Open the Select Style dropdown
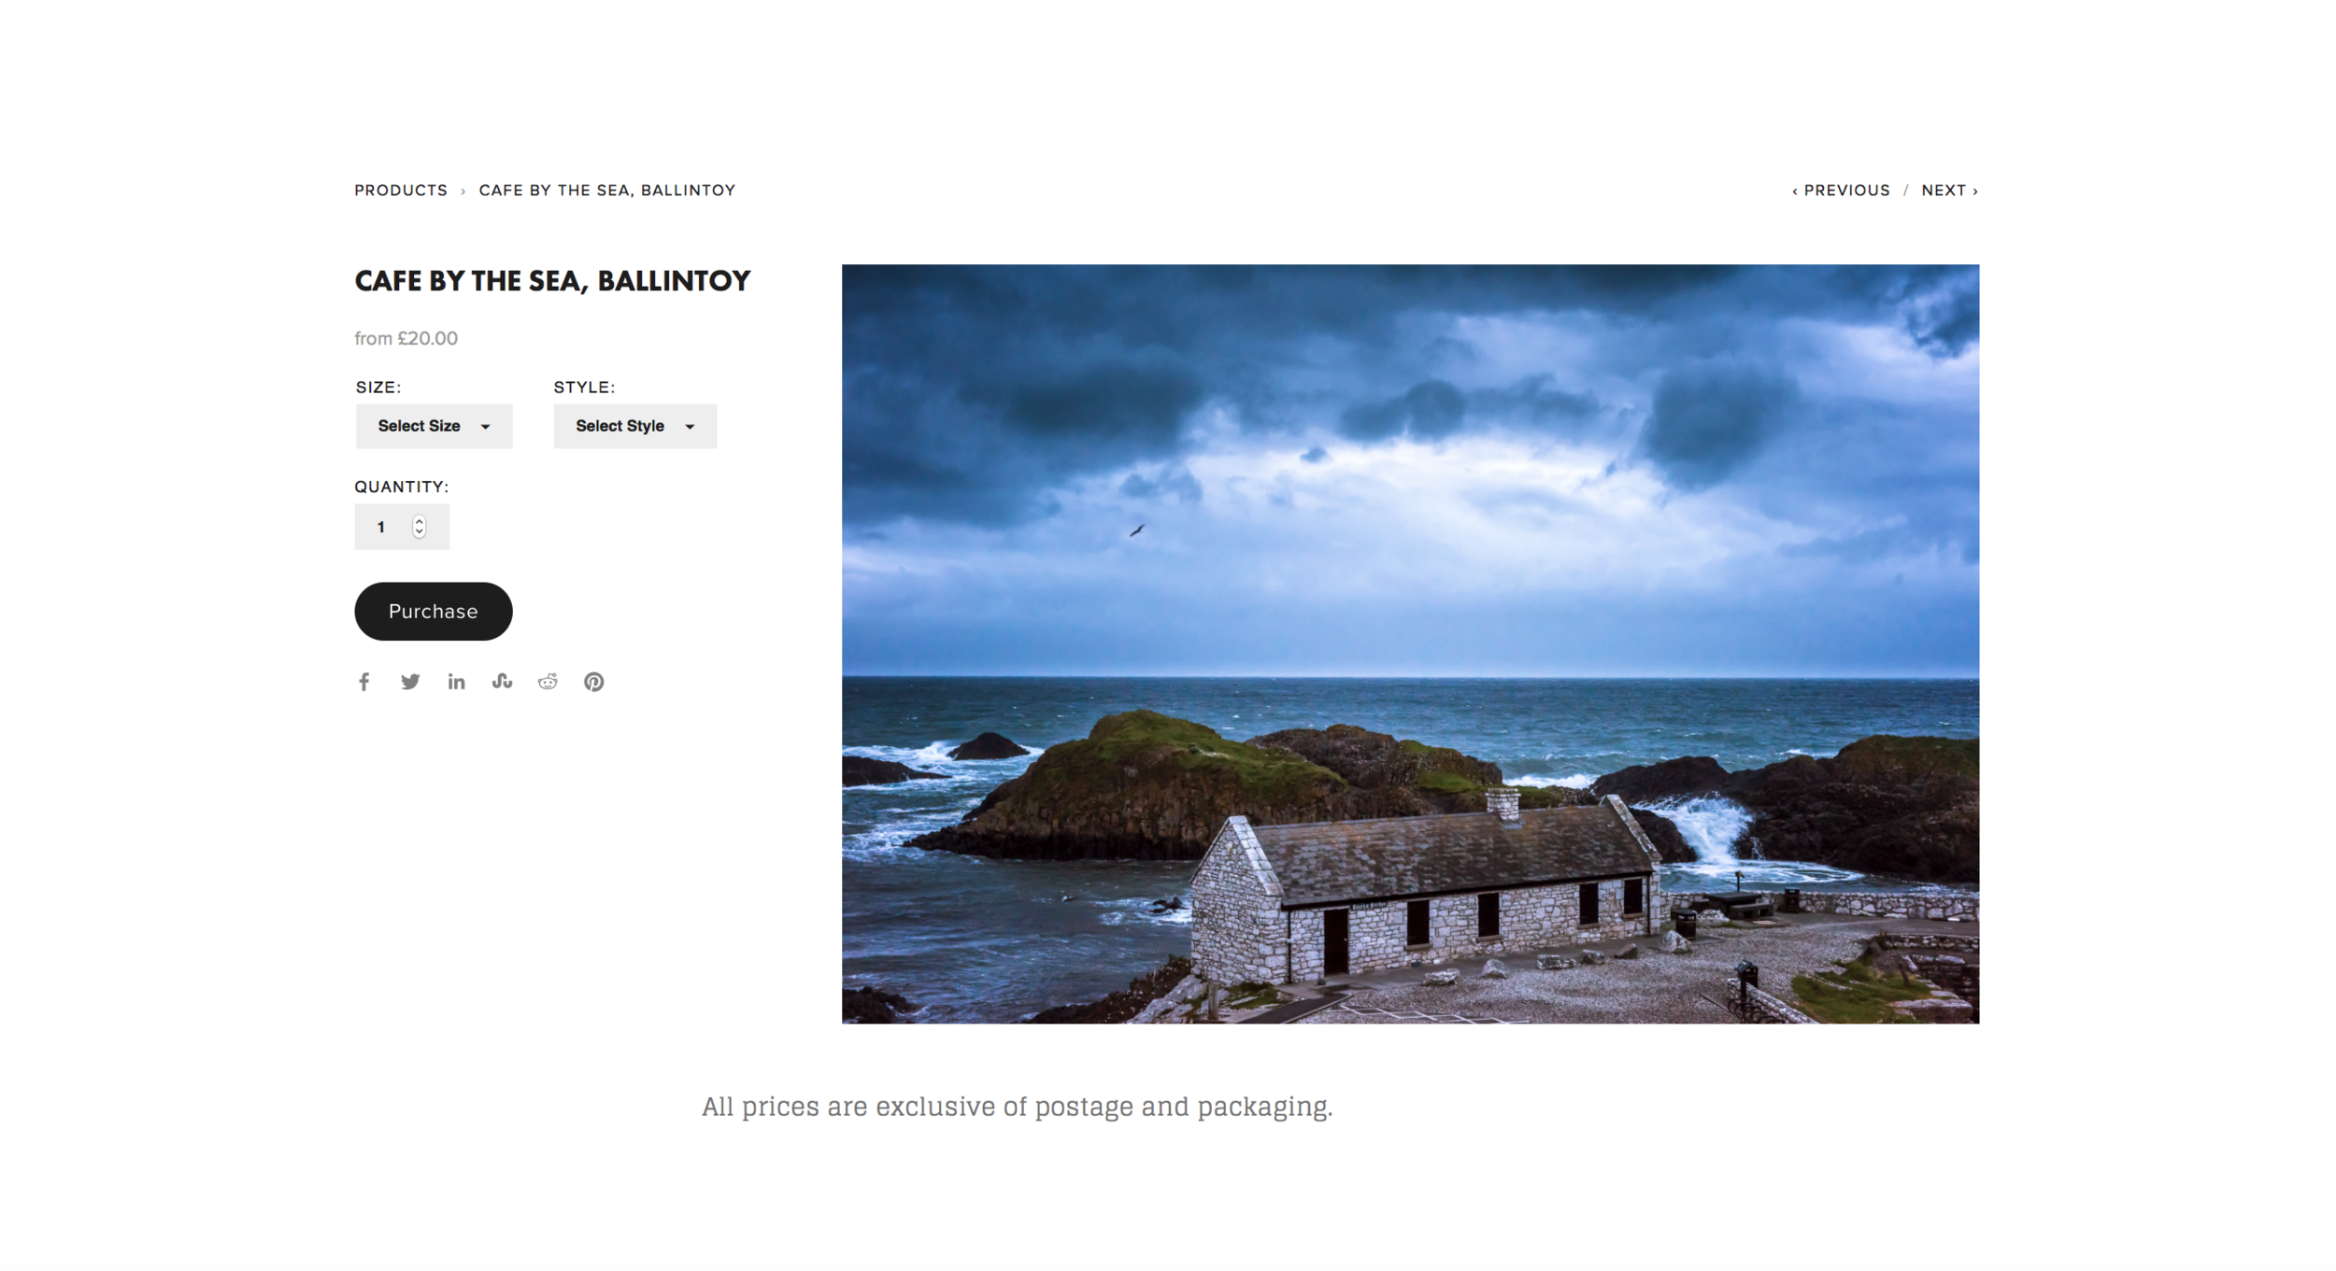 click(635, 426)
